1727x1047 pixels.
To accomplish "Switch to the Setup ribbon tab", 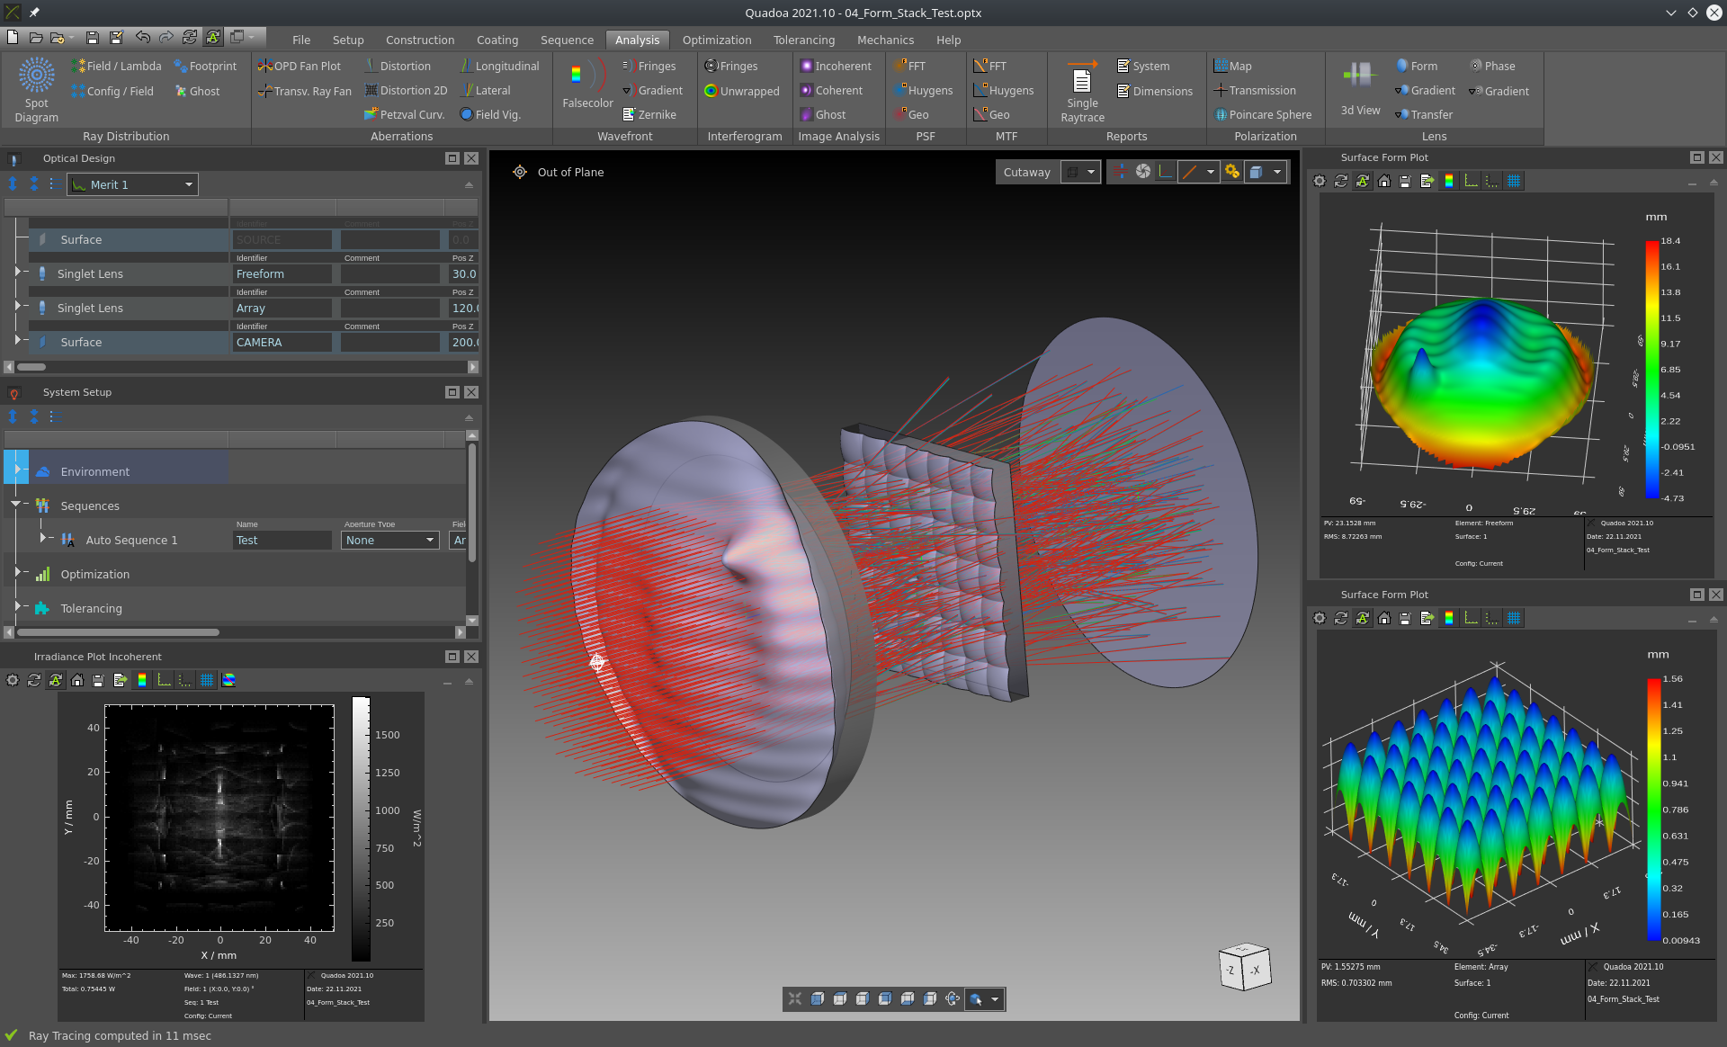I will pos(348,40).
